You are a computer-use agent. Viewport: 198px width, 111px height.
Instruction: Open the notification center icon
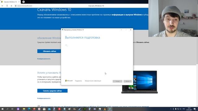(x=195, y=109)
